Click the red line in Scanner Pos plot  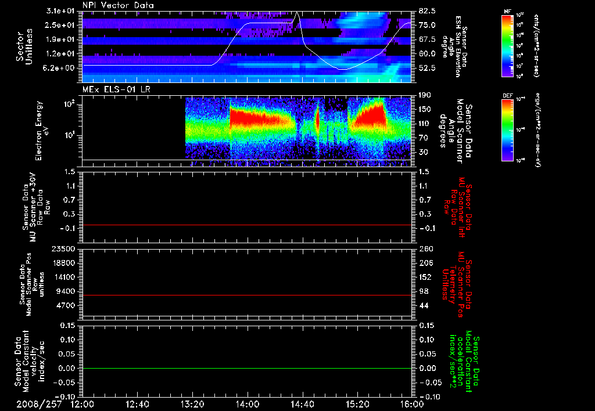[x=247, y=295]
